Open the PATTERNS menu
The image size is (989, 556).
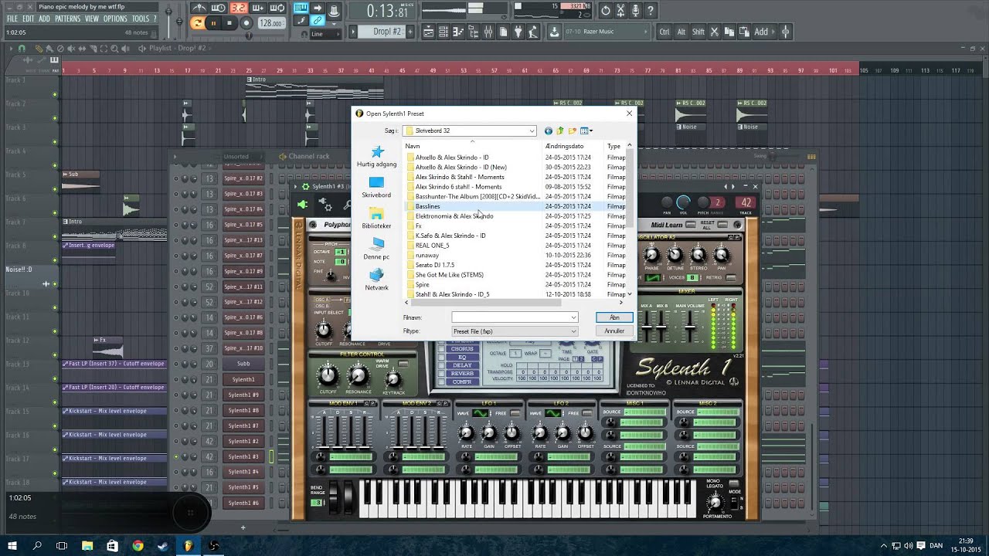pos(67,19)
